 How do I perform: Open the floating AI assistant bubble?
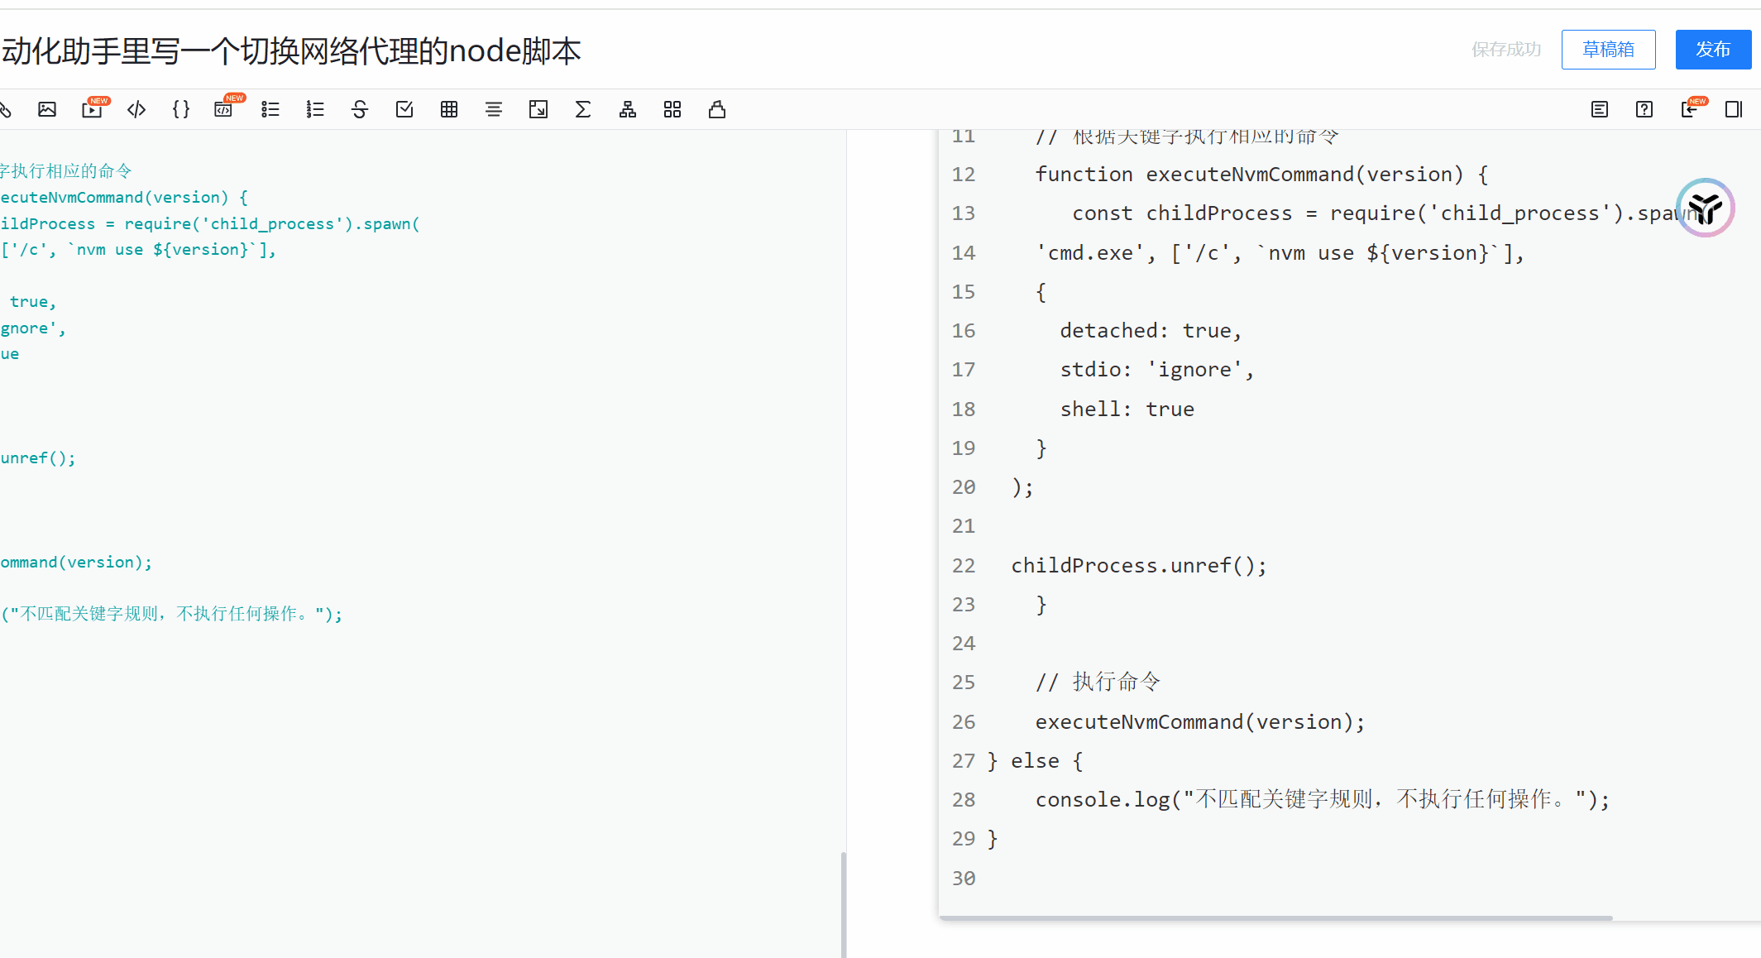tap(1706, 208)
